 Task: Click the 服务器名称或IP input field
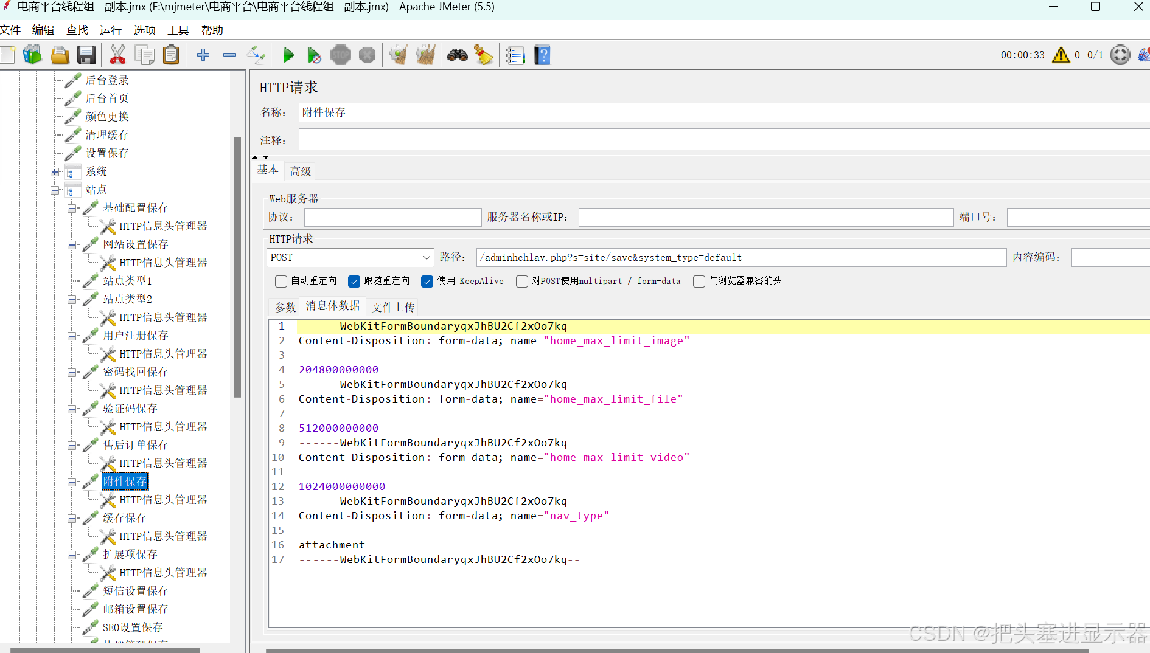pos(765,217)
